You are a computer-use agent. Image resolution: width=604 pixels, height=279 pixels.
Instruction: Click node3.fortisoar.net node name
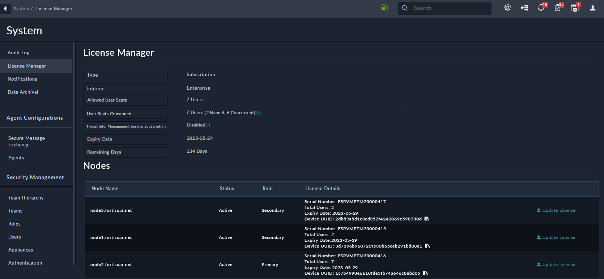click(111, 210)
